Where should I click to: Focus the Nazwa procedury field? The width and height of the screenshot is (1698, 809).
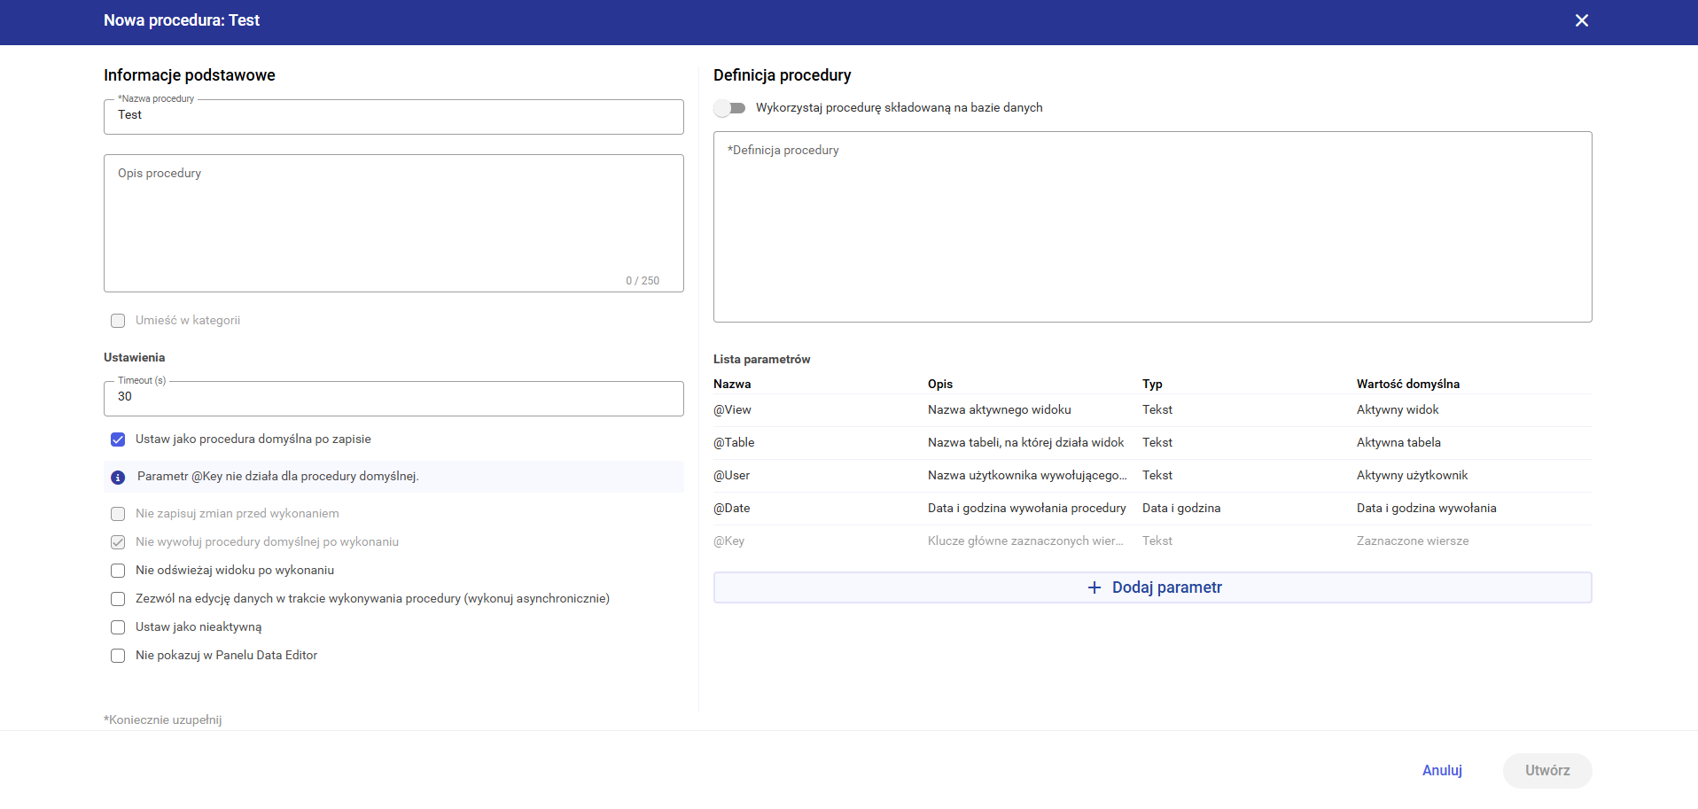[393, 117]
